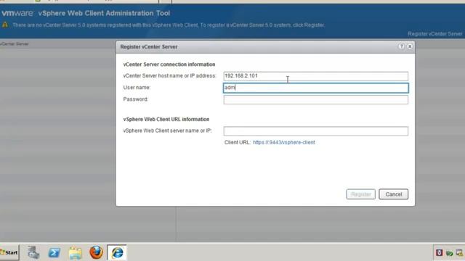Switch to Internet Explorer in the taskbar
465x261 pixels.
click(x=117, y=253)
